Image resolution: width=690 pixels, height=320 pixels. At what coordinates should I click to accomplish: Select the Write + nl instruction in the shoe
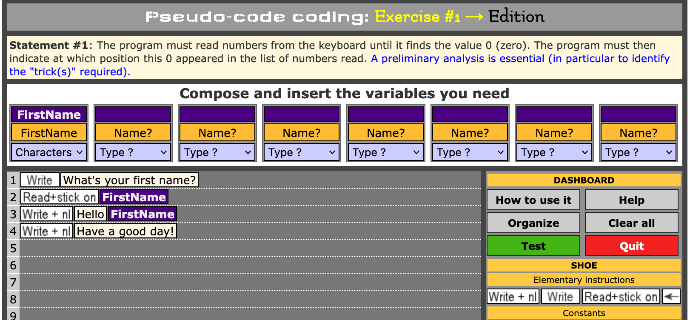(513, 297)
